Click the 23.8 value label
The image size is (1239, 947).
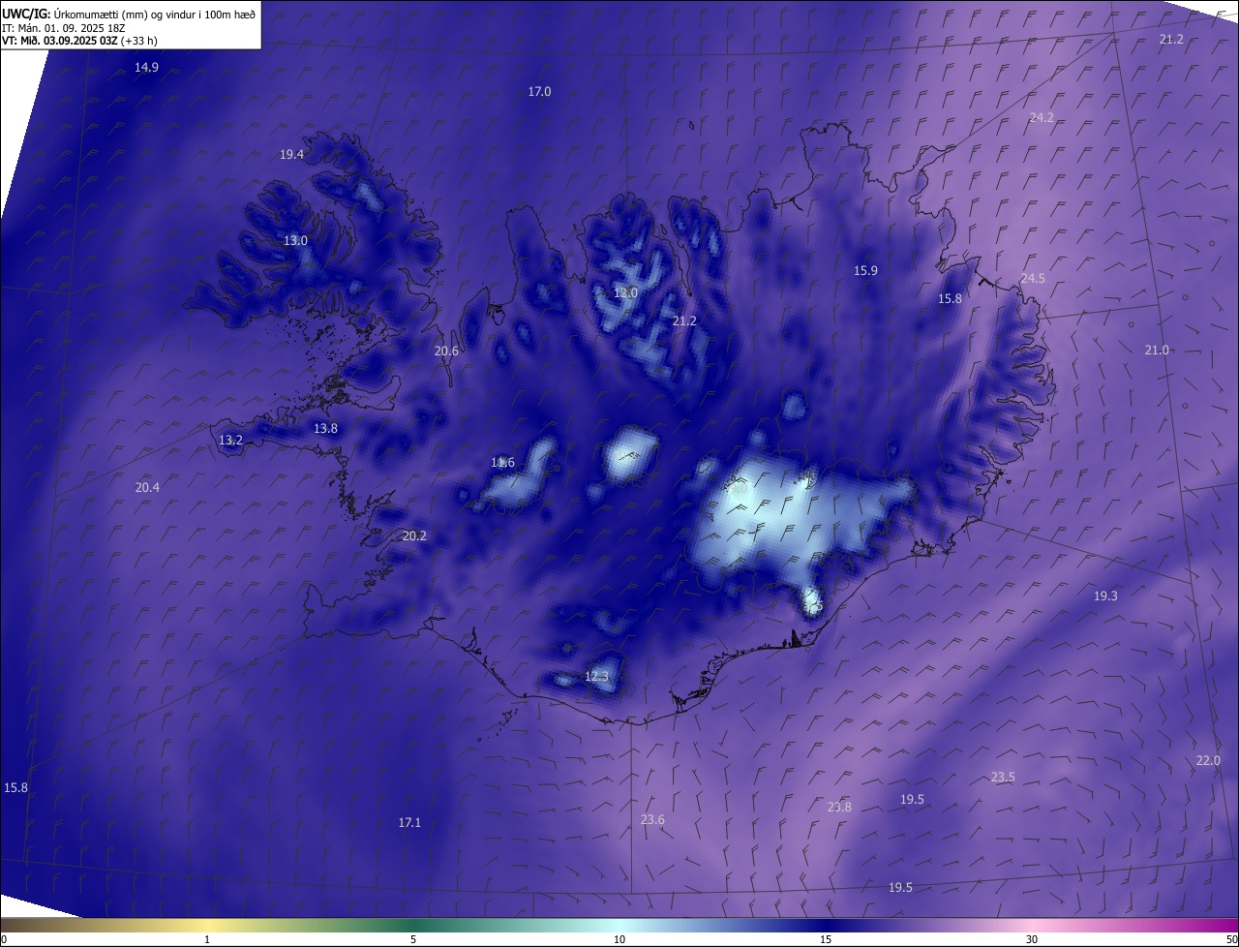point(839,807)
